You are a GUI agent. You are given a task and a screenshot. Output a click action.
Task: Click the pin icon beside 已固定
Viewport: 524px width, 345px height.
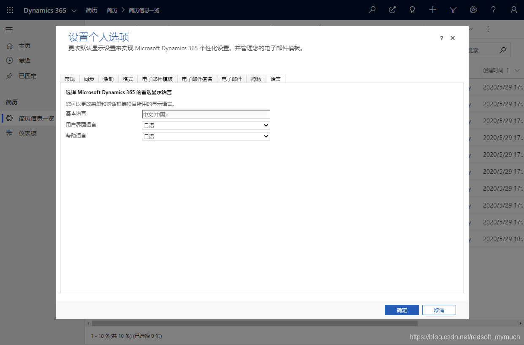coord(9,76)
